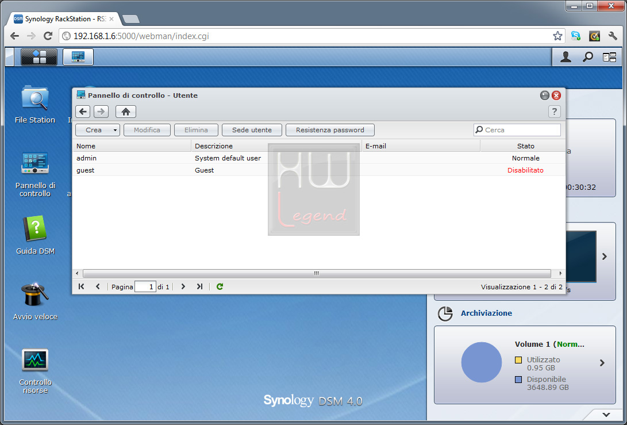Click the System default user description
Image resolution: width=627 pixels, height=425 pixels.
click(x=228, y=158)
